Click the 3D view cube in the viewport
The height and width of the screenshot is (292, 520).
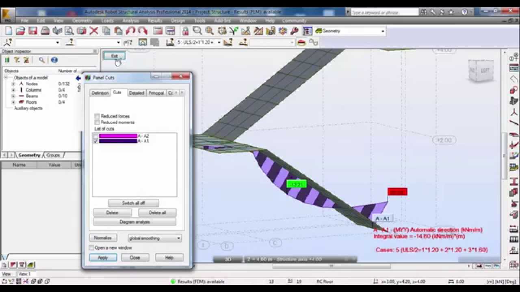pyautogui.click(x=481, y=71)
